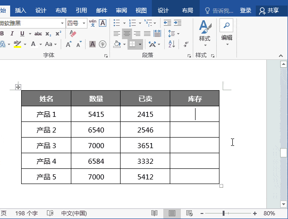
Task: Click the table move handle
Action: (18, 87)
